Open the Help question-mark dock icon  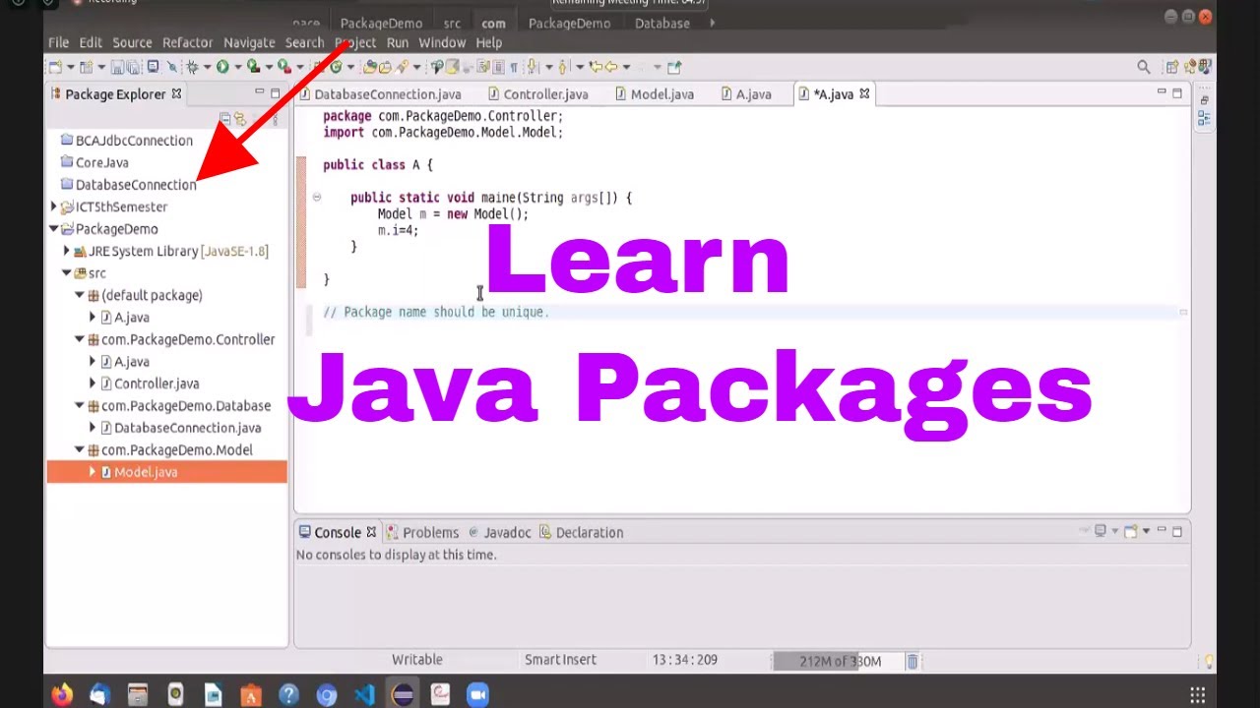[288, 694]
